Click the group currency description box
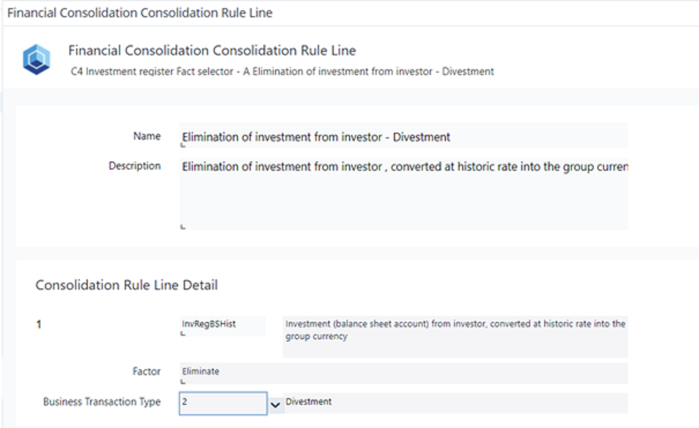699x428 pixels. (456, 329)
